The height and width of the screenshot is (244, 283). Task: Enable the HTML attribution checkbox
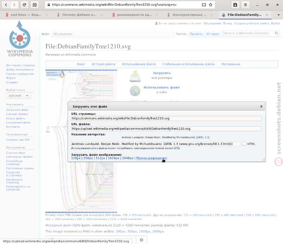[x=244, y=144]
